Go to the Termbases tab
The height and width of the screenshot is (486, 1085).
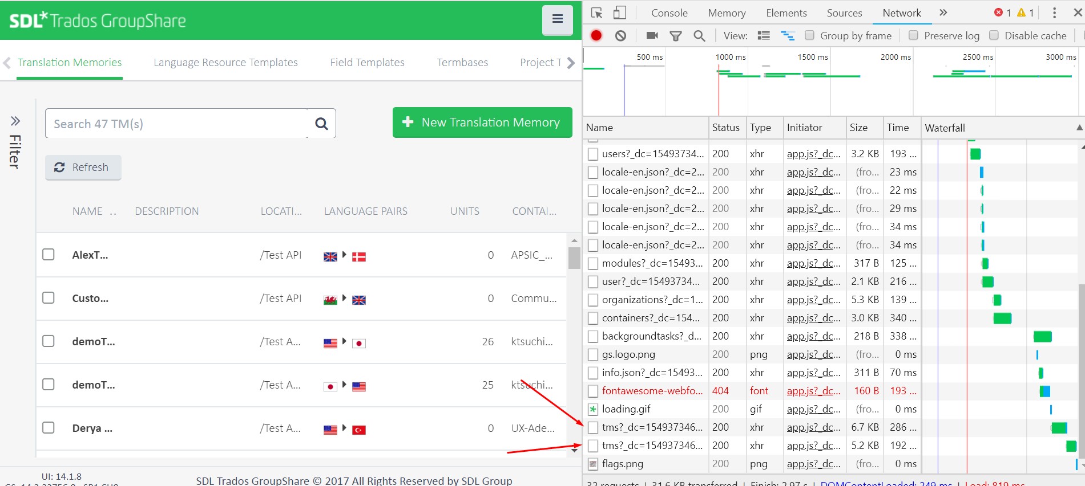pos(462,62)
